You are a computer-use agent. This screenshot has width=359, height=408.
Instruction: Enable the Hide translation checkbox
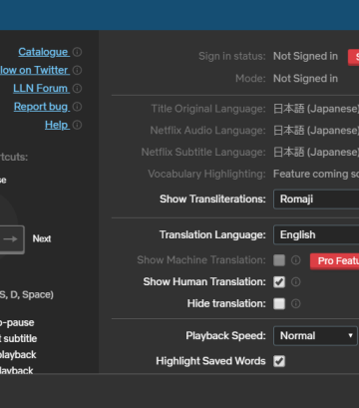(x=279, y=303)
